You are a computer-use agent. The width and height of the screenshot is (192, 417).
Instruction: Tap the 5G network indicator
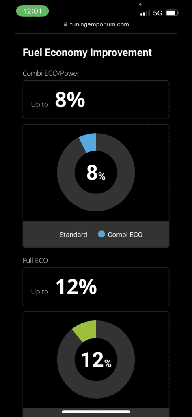pos(157,13)
